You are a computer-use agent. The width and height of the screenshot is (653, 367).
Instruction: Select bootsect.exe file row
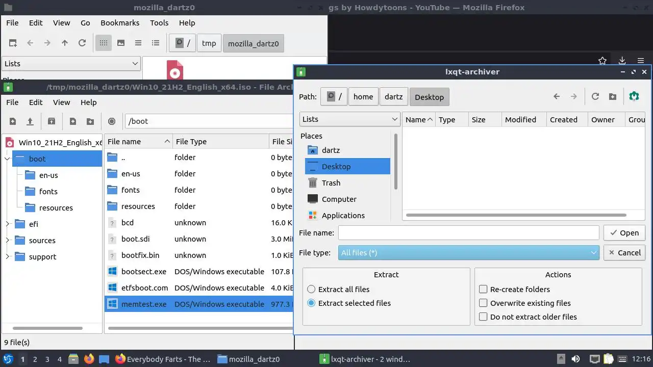pyautogui.click(x=199, y=272)
